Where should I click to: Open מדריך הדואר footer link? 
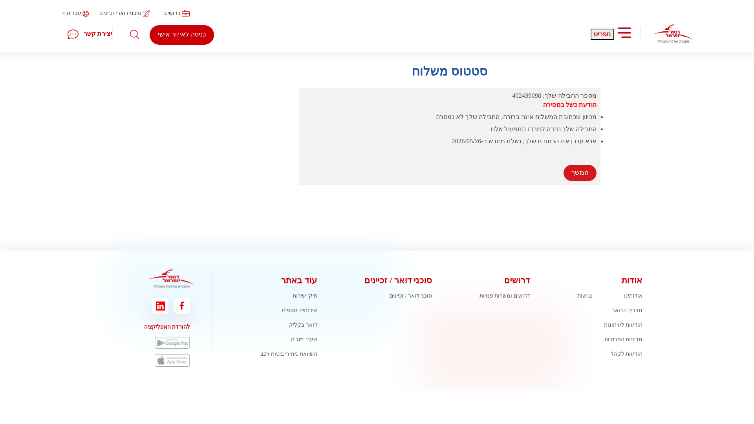627,311
